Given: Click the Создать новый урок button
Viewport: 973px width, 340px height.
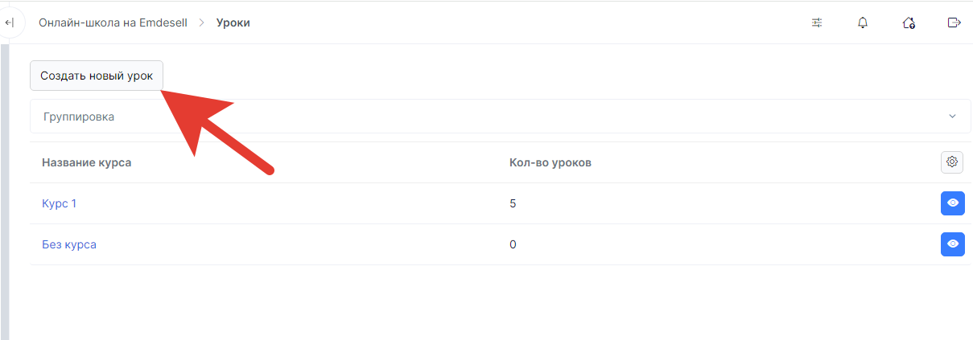Looking at the screenshot, I should [97, 76].
